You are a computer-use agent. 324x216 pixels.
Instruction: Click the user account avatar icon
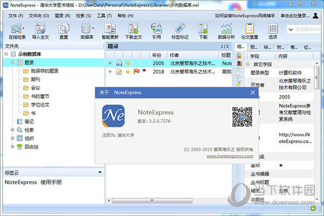(x=315, y=16)
